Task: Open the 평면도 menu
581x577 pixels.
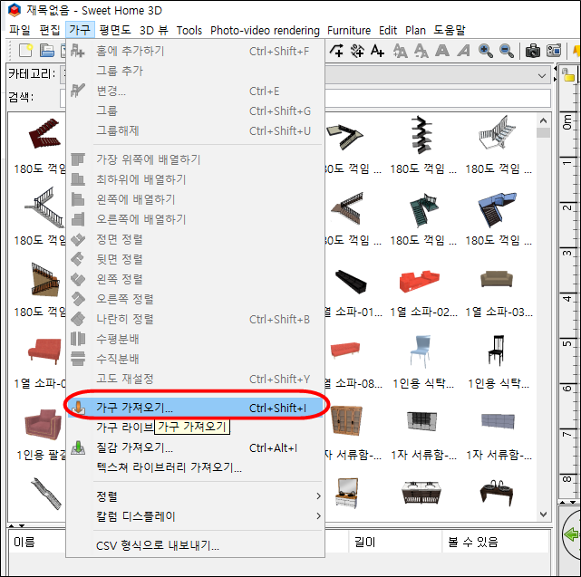Action: 115,30
